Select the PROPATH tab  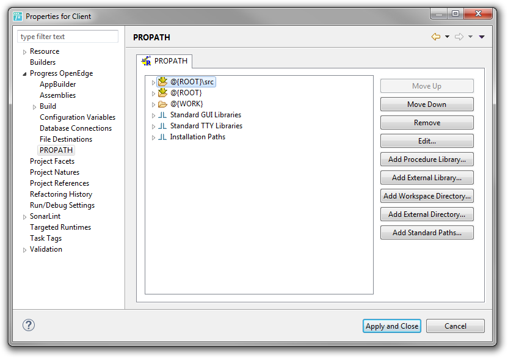pyautogui.click(x=164, y=61)
